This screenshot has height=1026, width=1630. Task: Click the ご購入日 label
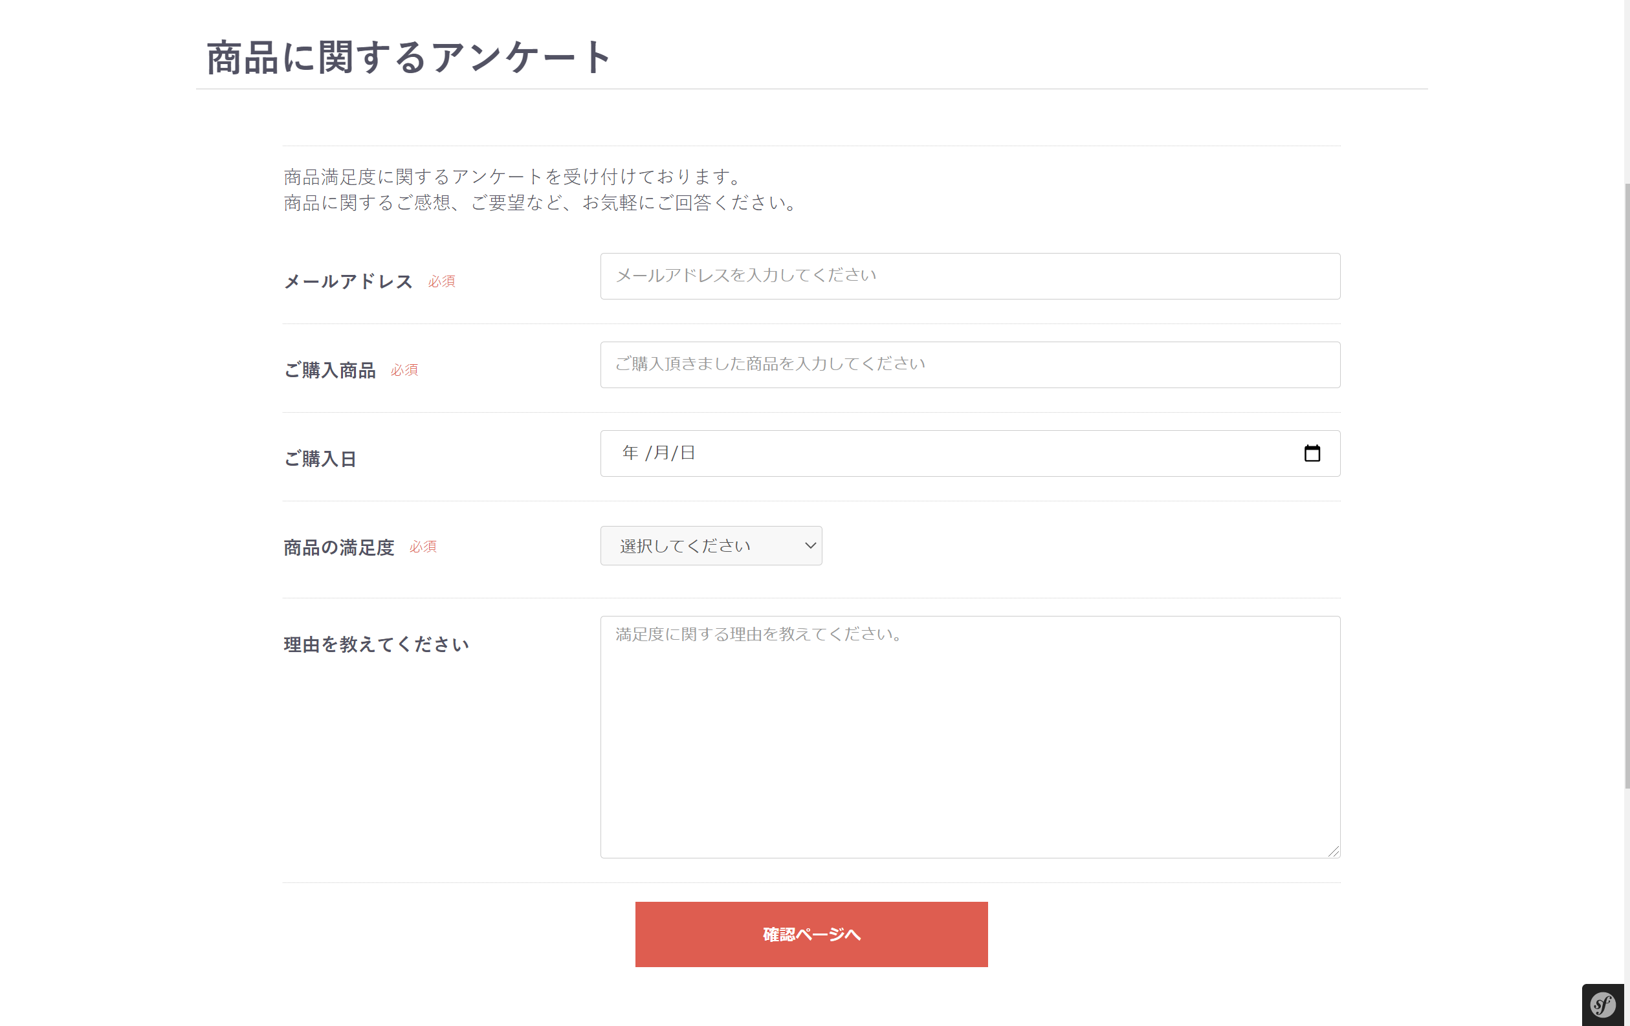point(320,459)
